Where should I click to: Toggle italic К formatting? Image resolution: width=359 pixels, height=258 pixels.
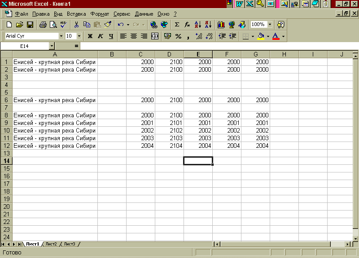[101, 36]
